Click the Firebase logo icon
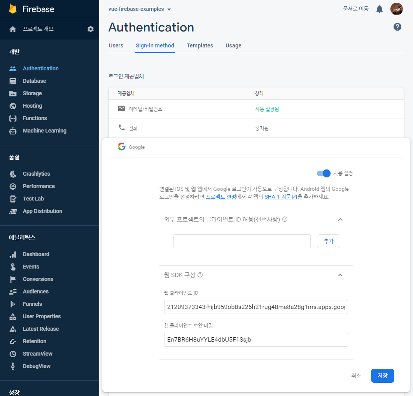Screen dimensions: 413x396 pyautogui.click(x=13, y=9)
